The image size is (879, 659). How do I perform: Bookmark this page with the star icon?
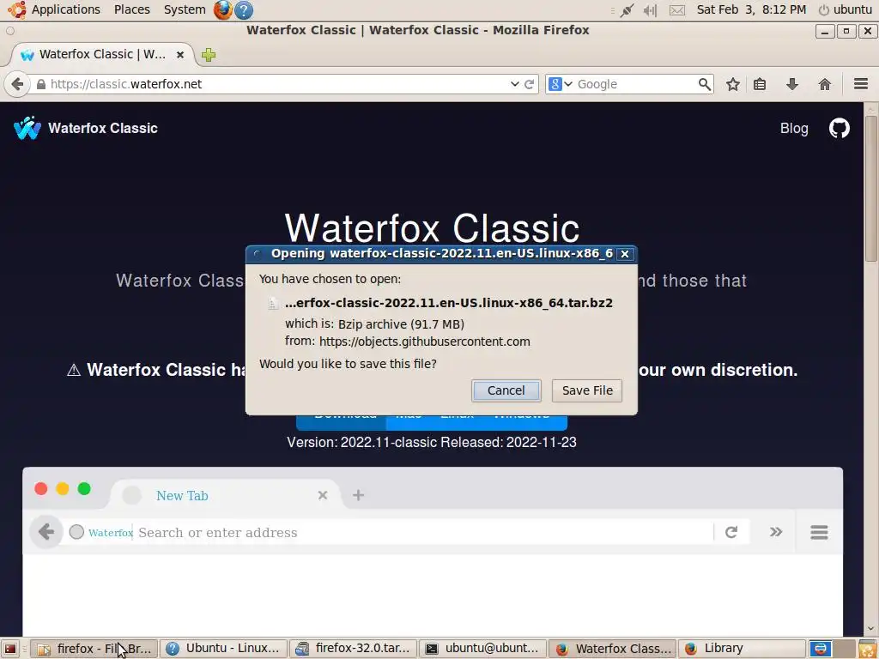[x=732, y=85]
